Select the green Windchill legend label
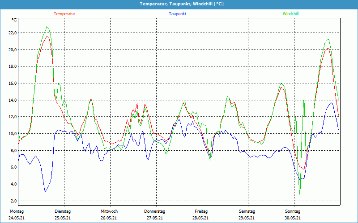Image resolution: width=358 pixels, height=223 pixels. point(290,14)
